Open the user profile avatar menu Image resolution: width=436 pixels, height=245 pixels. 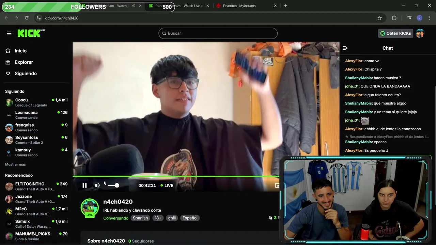coord(420,33)
